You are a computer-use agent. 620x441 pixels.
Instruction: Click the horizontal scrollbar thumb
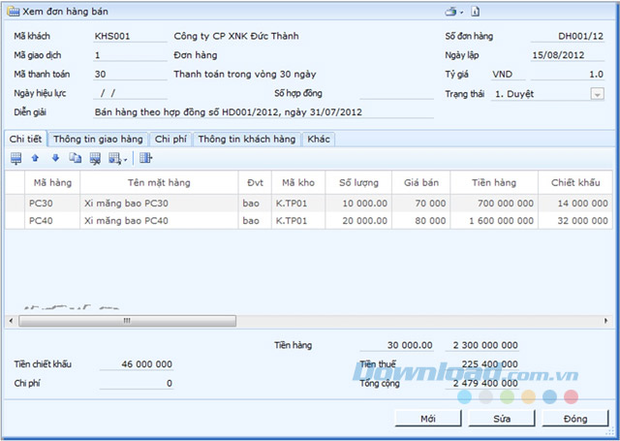(x=127, y=321)
